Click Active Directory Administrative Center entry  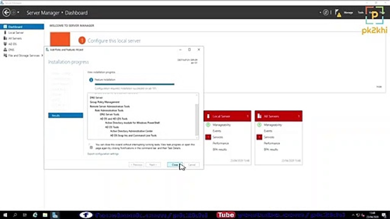click(131, 131)
